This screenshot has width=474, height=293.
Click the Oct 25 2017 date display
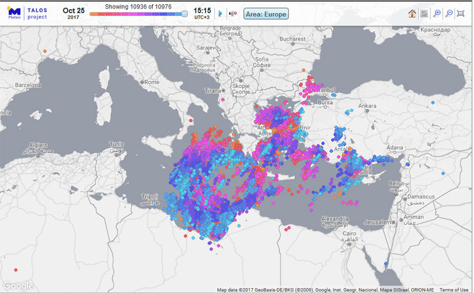[73, 13]
